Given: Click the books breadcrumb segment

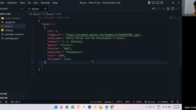Looking at the screenshot, I should (x=48, y=14).
